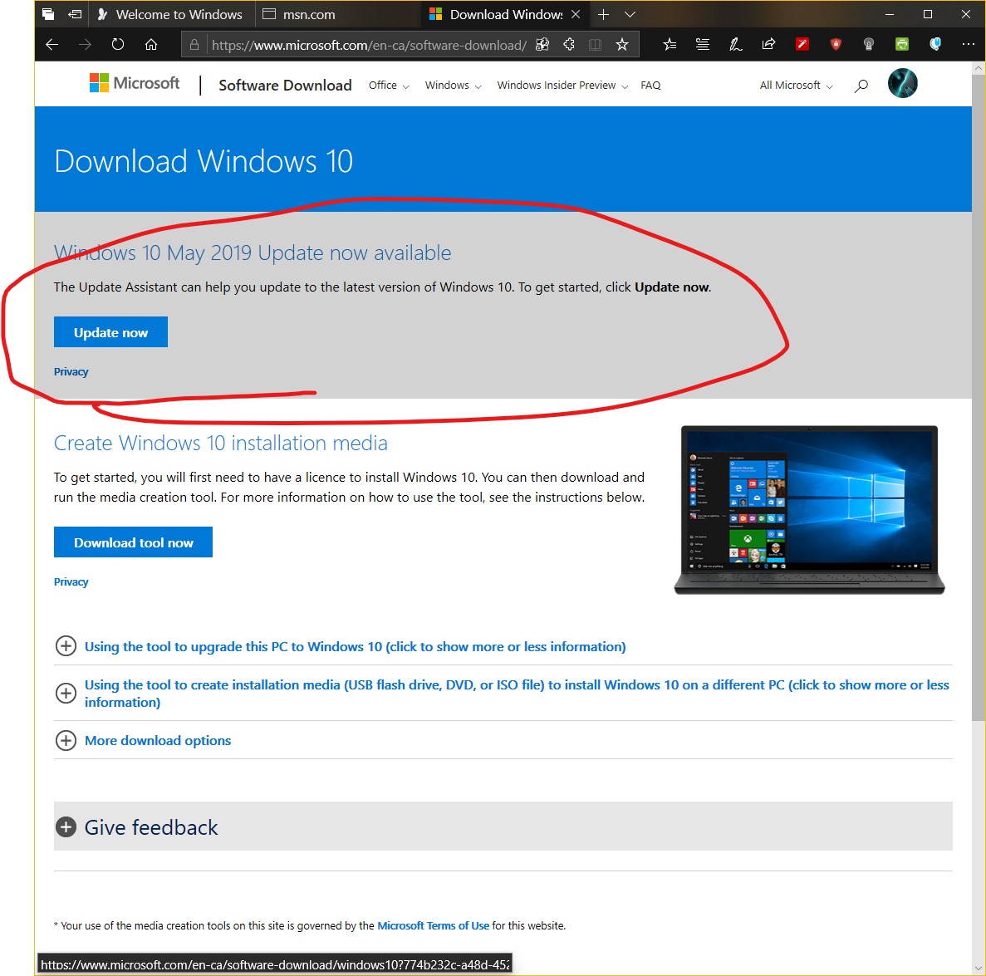Click the blue mouse extension icon
Viewport: 986px width, 976px height.
click(935, 44)
